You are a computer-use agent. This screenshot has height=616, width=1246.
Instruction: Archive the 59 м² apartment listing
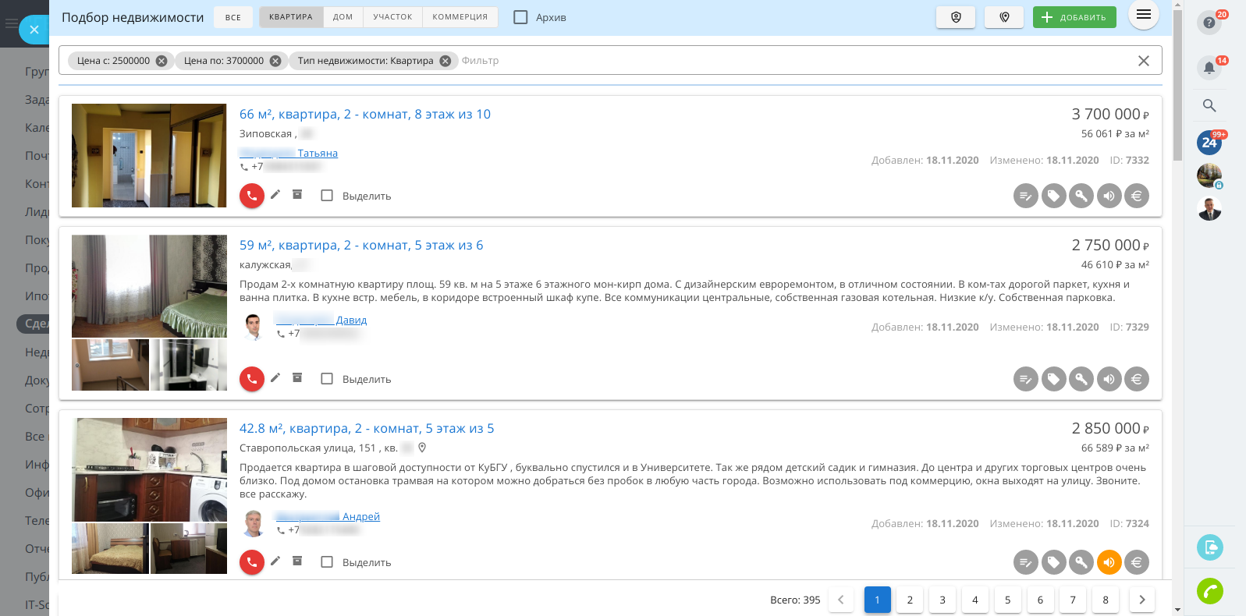(x=297, y=377)
